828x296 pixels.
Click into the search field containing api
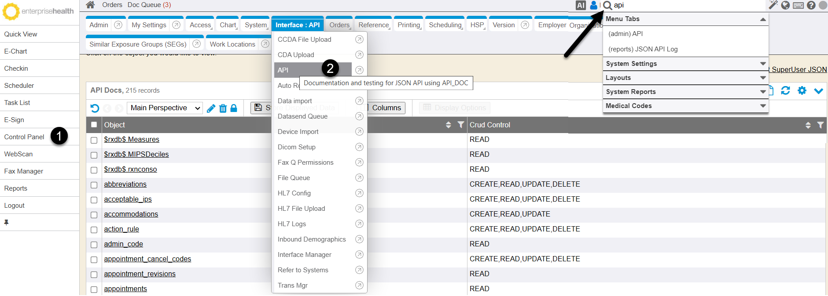pyautogui.click(x=687, y=5)
